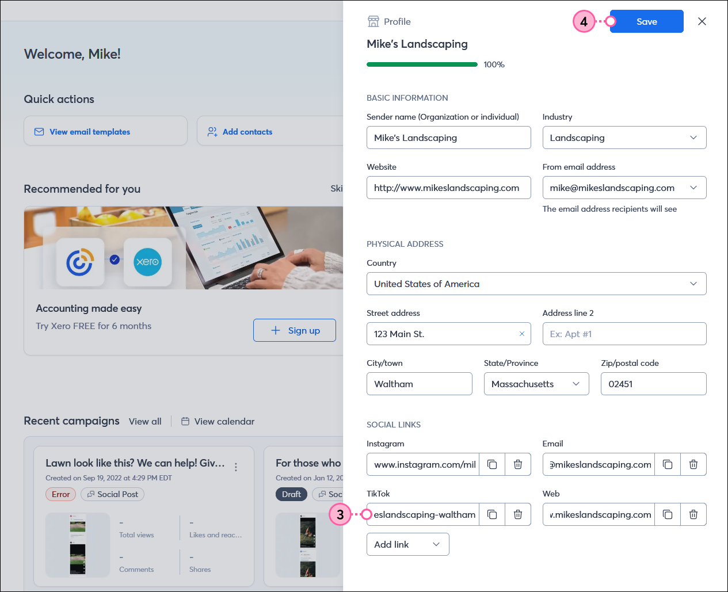Click the '100%' completion value
728x592 pixels.
[494, 64]
